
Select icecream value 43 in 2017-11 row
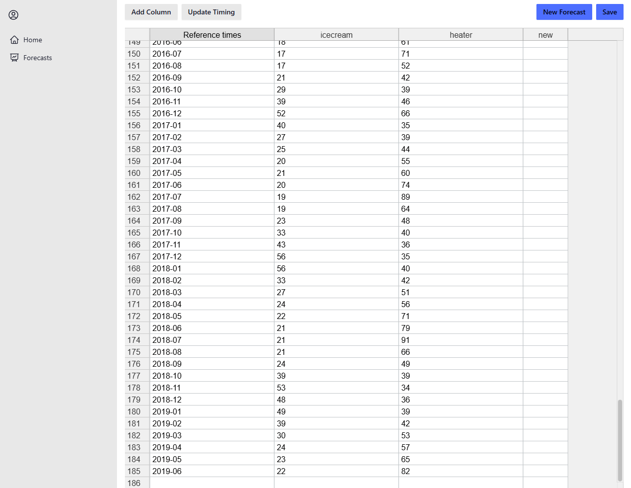[x=336, y=244]
